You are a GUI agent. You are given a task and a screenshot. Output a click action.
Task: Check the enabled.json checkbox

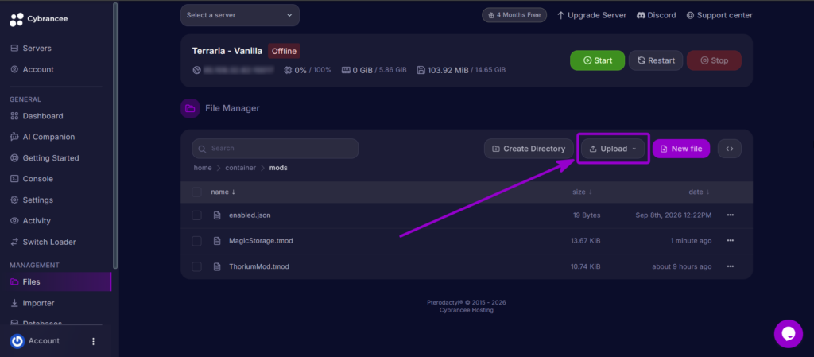pyautogui.click(x=197, y=215)
